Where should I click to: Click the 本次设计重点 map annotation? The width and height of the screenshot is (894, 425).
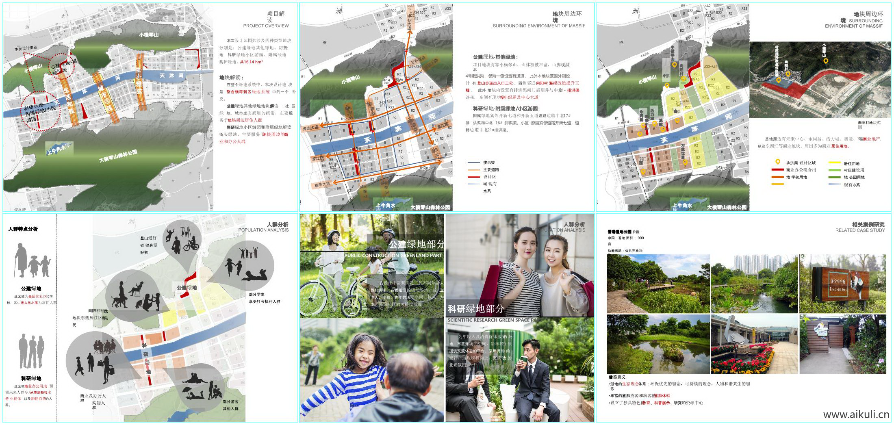(27, 49)
